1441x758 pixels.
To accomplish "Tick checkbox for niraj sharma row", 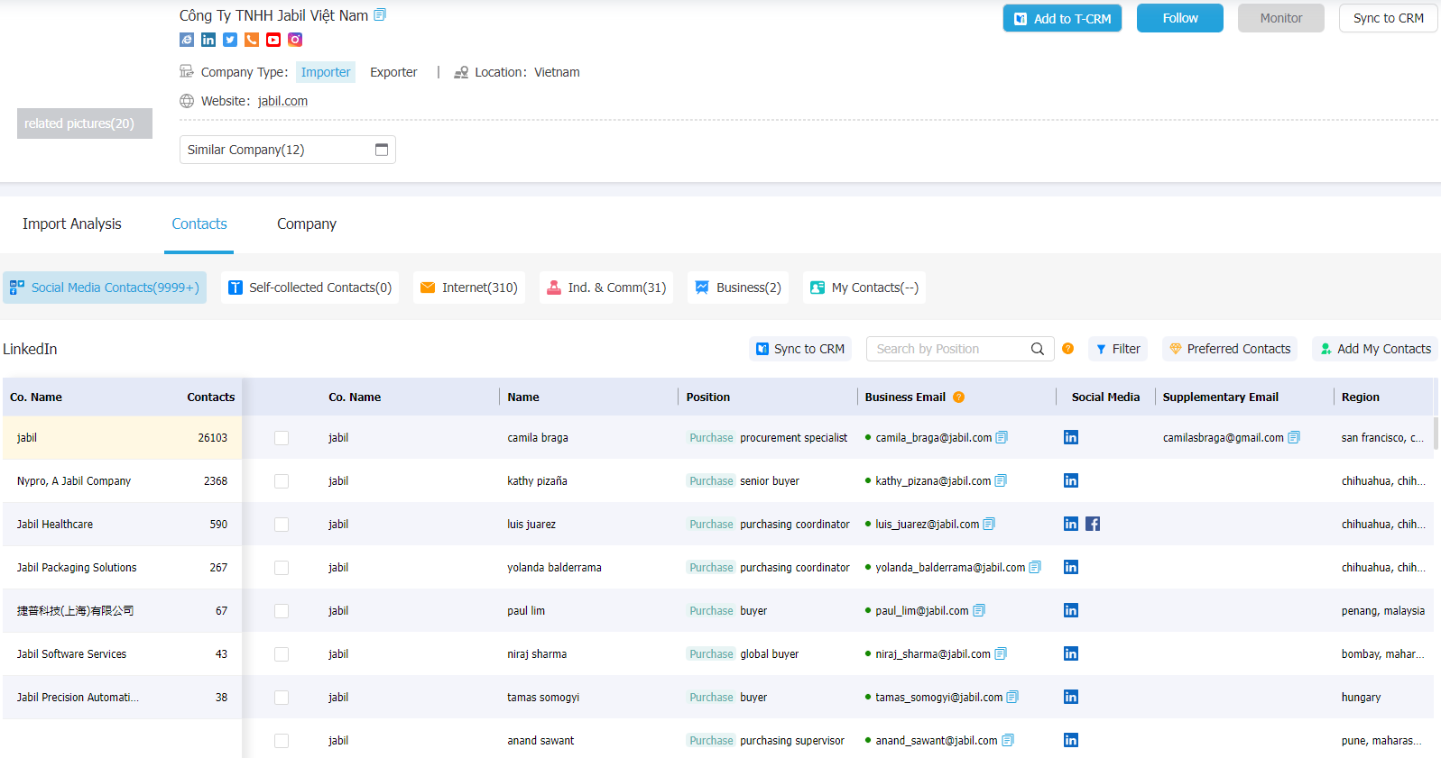I will coord(282,654).
